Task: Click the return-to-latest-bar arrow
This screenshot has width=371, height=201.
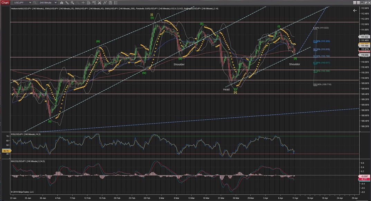Action: (354, 11)
